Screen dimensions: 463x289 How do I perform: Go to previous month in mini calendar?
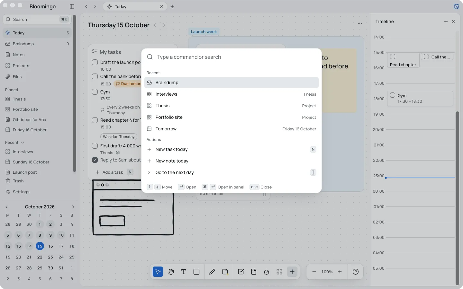point(6,207)
